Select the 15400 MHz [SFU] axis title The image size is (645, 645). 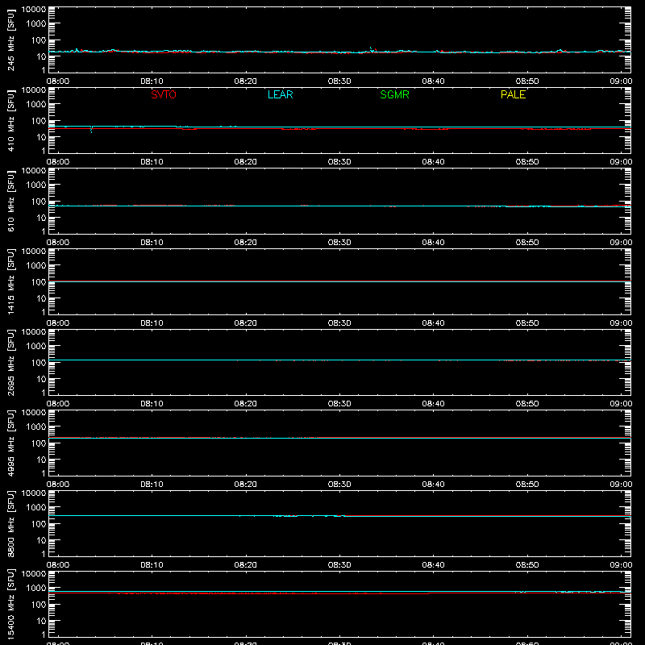point(11,604)
